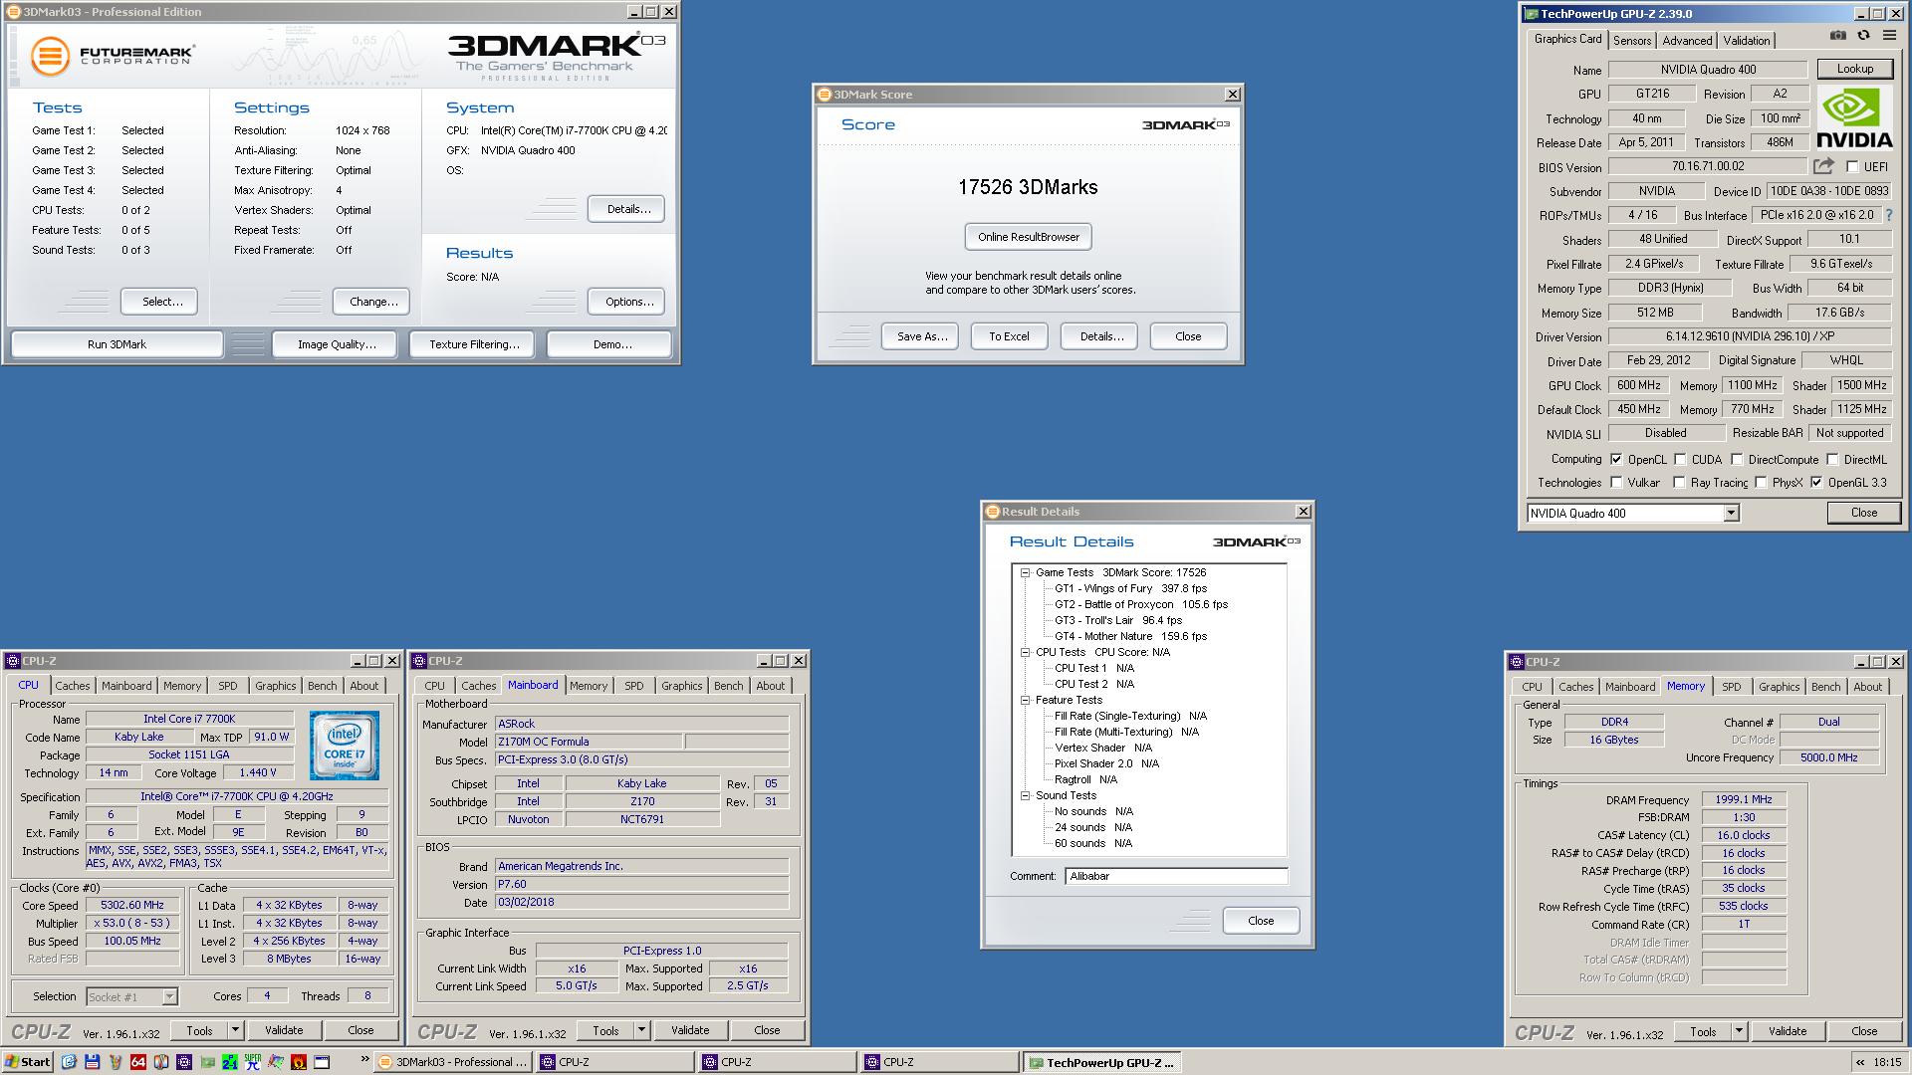Click the green graphics card quick launch icon
1912x1075 pixels.
click(x=207, y=1062)
